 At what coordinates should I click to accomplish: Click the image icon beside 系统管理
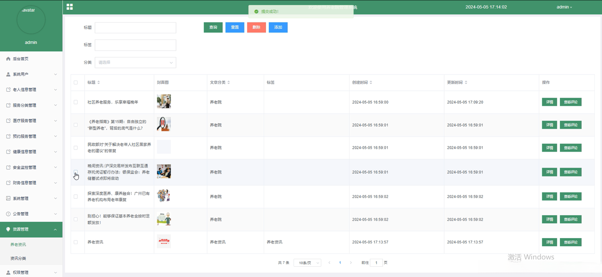pos(8,198)
